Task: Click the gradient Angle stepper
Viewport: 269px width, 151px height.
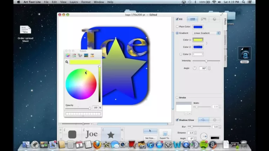Action: pyautogui.click(x=209, y=68)
